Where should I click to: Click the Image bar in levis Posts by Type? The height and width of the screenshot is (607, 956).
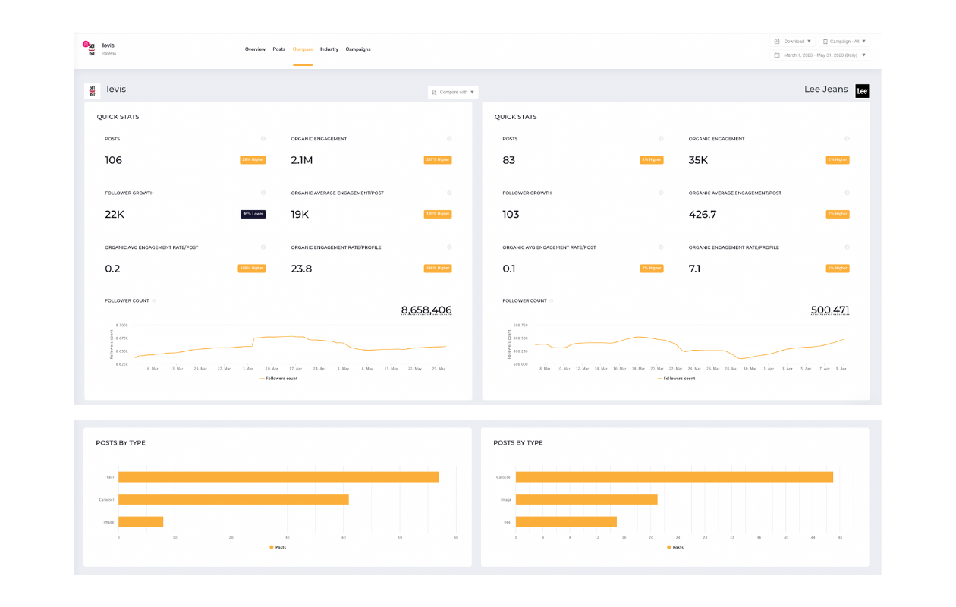click(x=141, y=522)
